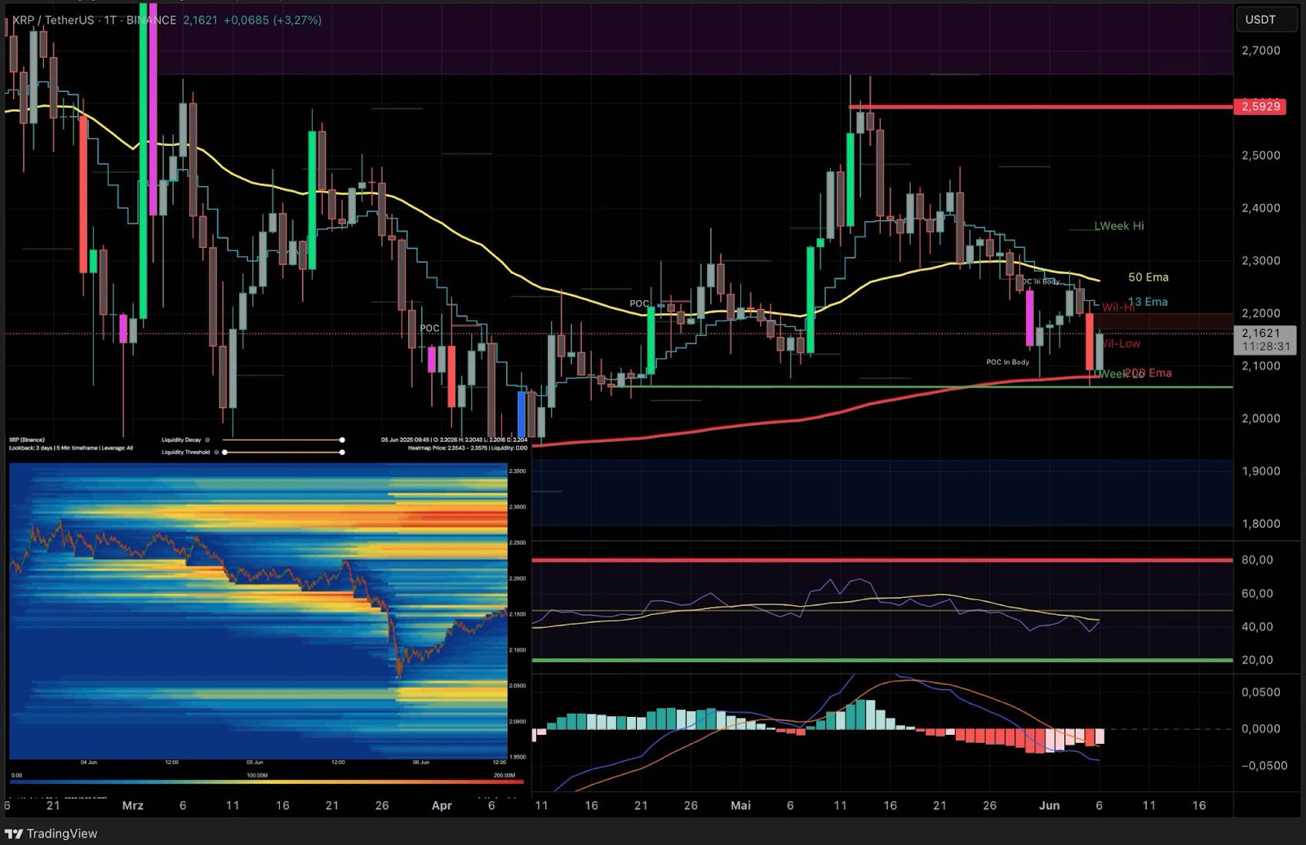
Task: Click 20,00 on the RSI axis
Action: pos(1257,660)
